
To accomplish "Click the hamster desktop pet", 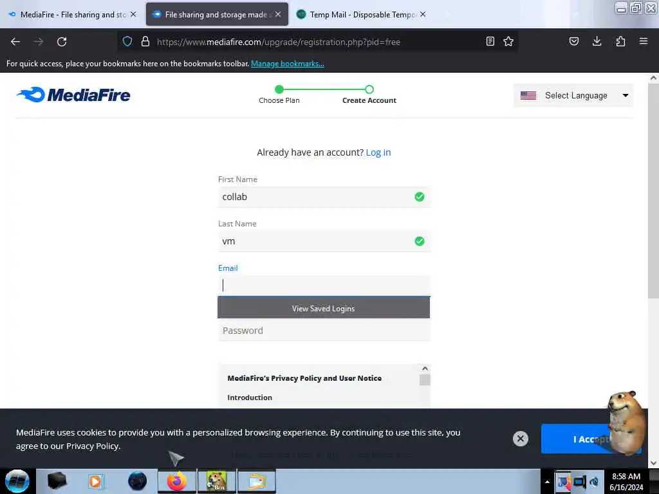I will pos(626,423).
